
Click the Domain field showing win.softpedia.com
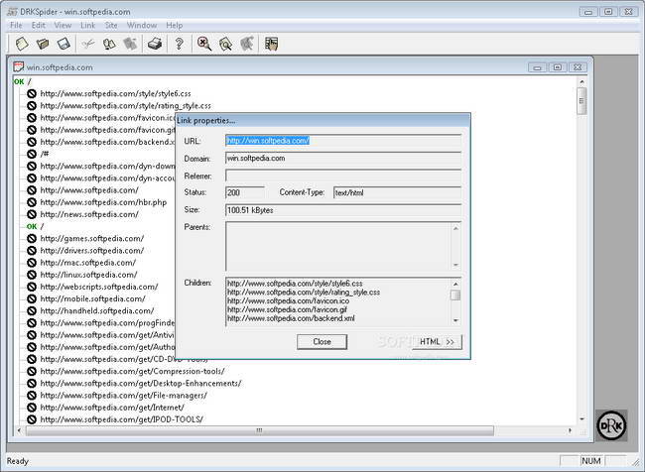tap(343, 159)
